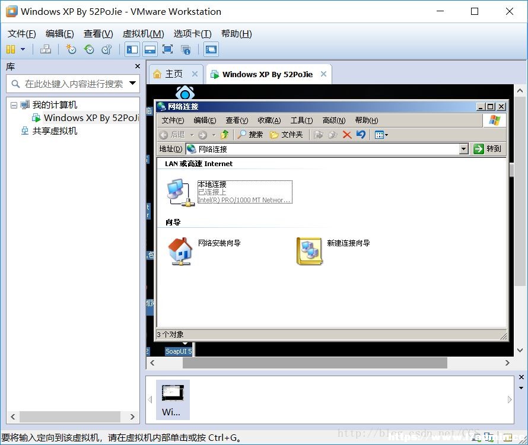Click the VM horizontal scrollbar thumb
This screenshot has width=528, height=445.
pos(315,363)
